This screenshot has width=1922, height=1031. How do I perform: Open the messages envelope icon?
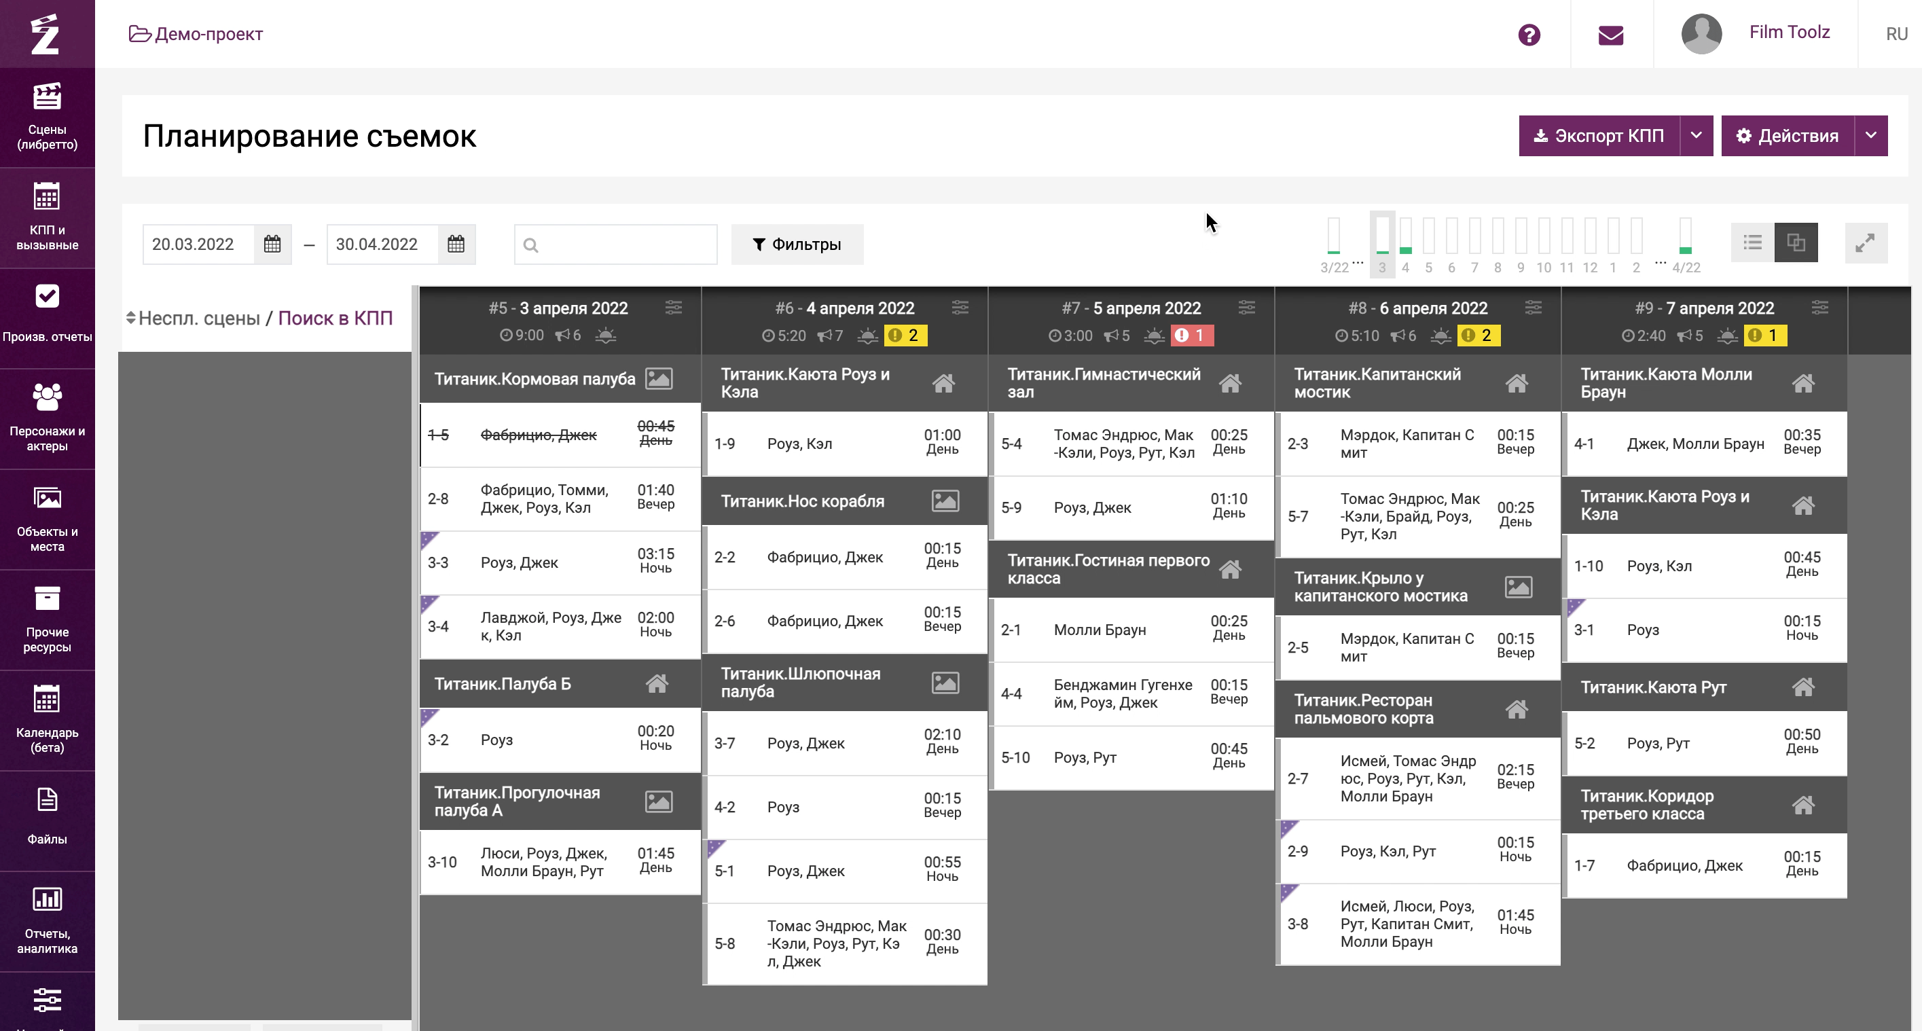point(1611,35)
